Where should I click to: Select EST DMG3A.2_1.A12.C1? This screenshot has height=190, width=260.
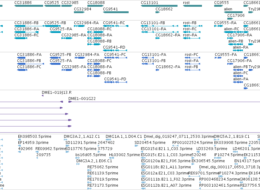[x=66, y=140]
